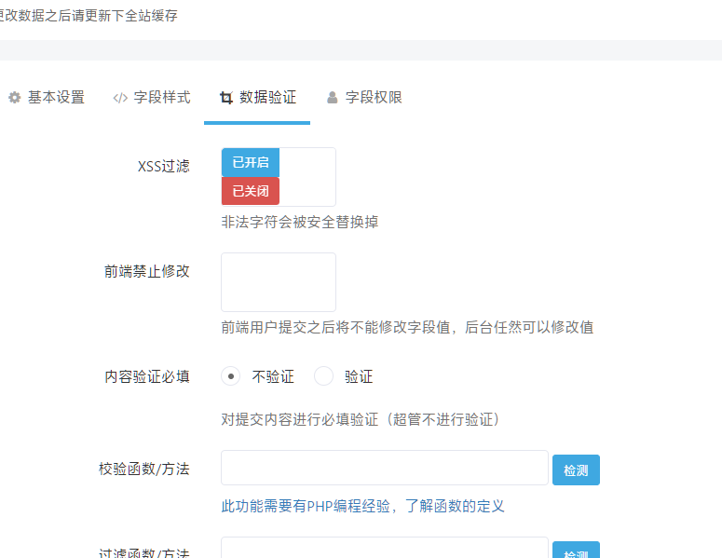
Task: Switch to the 字段样式 tab
Action: (152, 98)
